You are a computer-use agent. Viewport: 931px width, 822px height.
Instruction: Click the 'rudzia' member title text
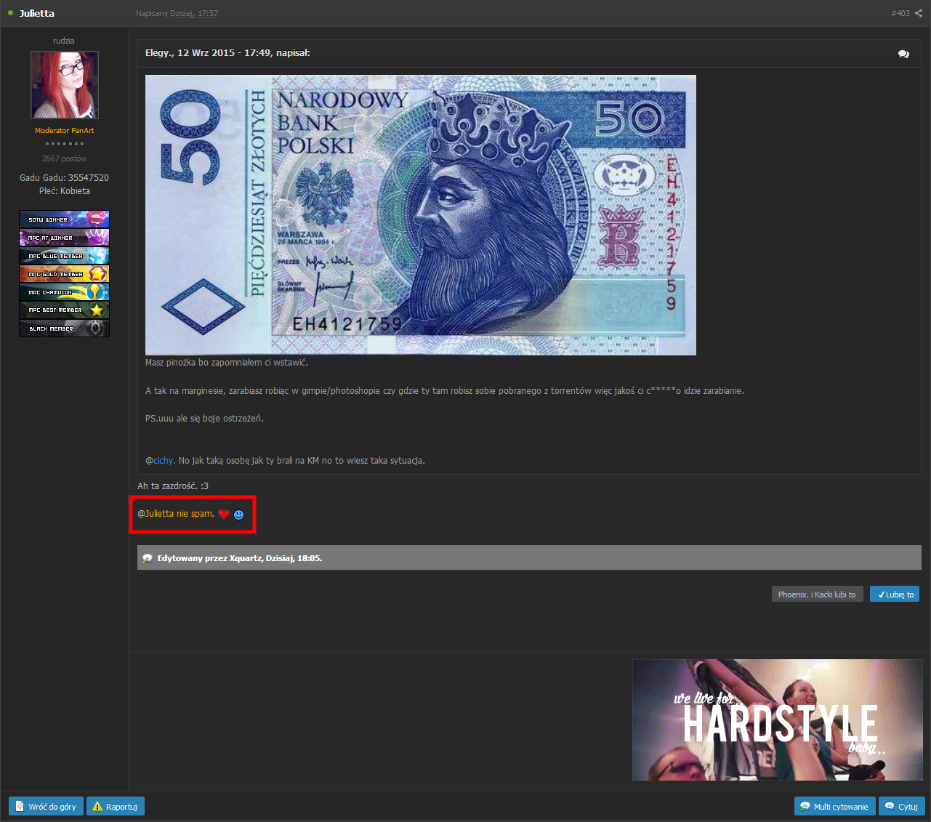click(64, 41)
